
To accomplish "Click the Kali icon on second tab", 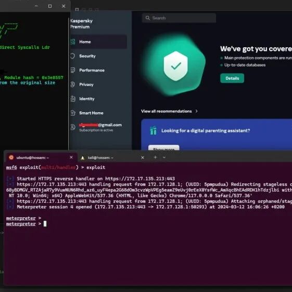I will (x=82, y=158).
